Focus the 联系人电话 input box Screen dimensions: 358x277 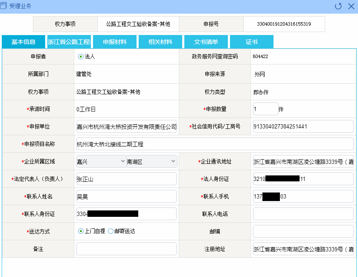[x=303, y=214]
